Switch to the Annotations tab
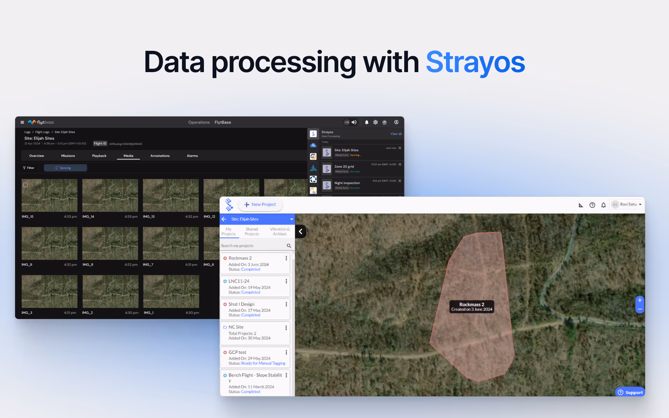 click(160, 156)
